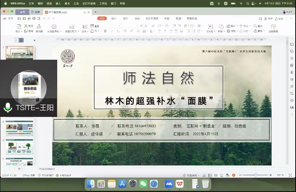
Task: Open the font name combo box
Action: (112, 26)
